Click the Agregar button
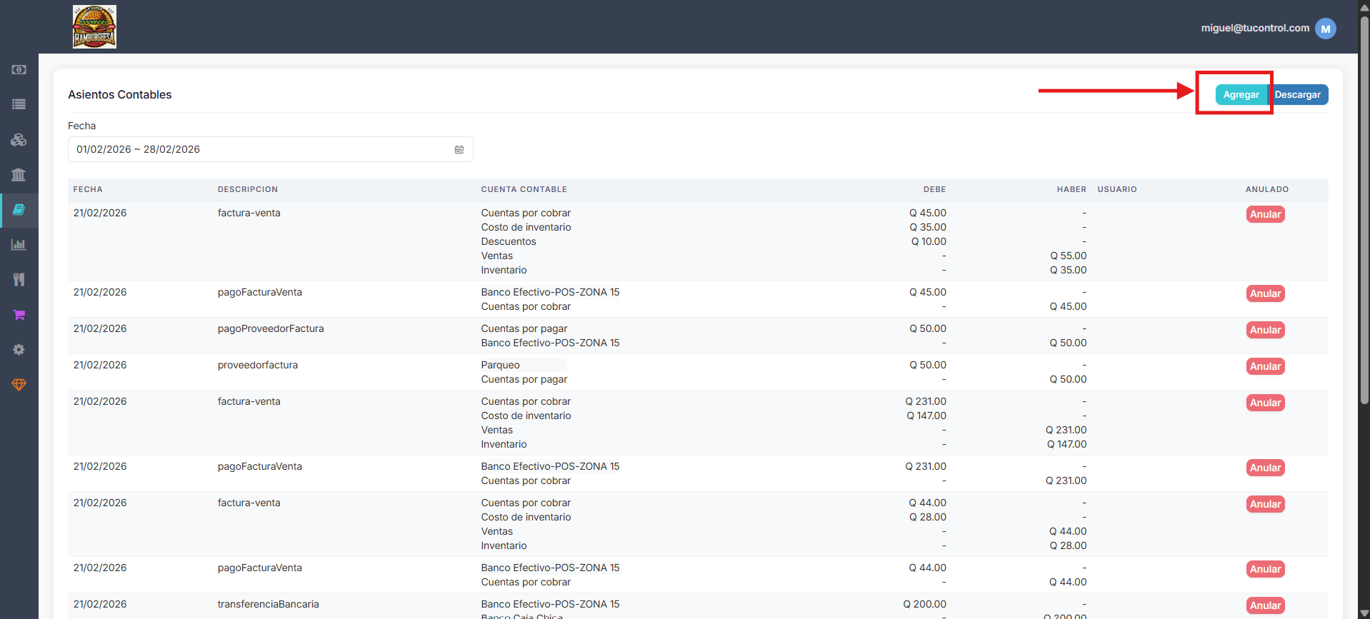 [x=1241, y=94]
